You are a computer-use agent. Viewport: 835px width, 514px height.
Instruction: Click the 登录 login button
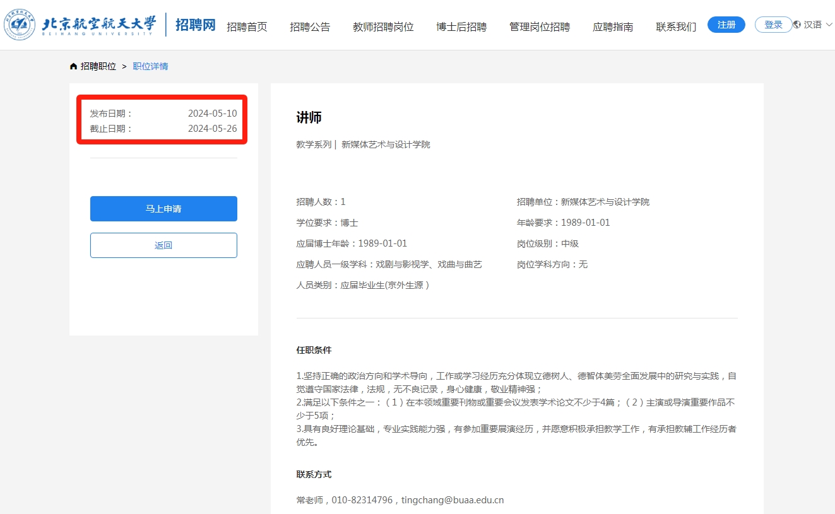773,25
